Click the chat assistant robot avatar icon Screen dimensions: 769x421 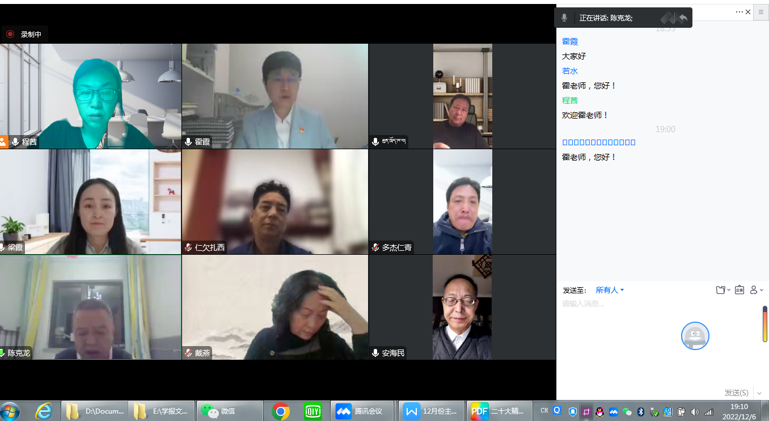695,336
